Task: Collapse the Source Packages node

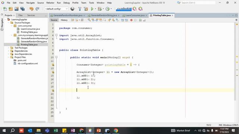Action: (x=9, y=23)
